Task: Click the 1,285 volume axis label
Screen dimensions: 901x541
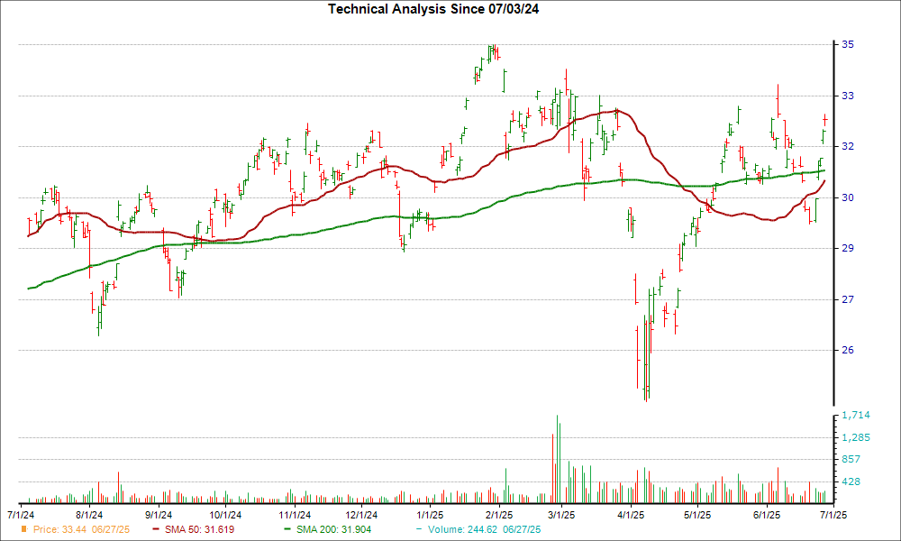Action: pos(856,437)
